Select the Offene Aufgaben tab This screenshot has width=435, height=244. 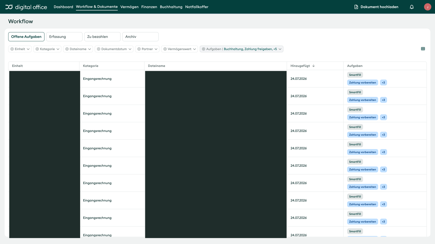(x=26, y=37)
